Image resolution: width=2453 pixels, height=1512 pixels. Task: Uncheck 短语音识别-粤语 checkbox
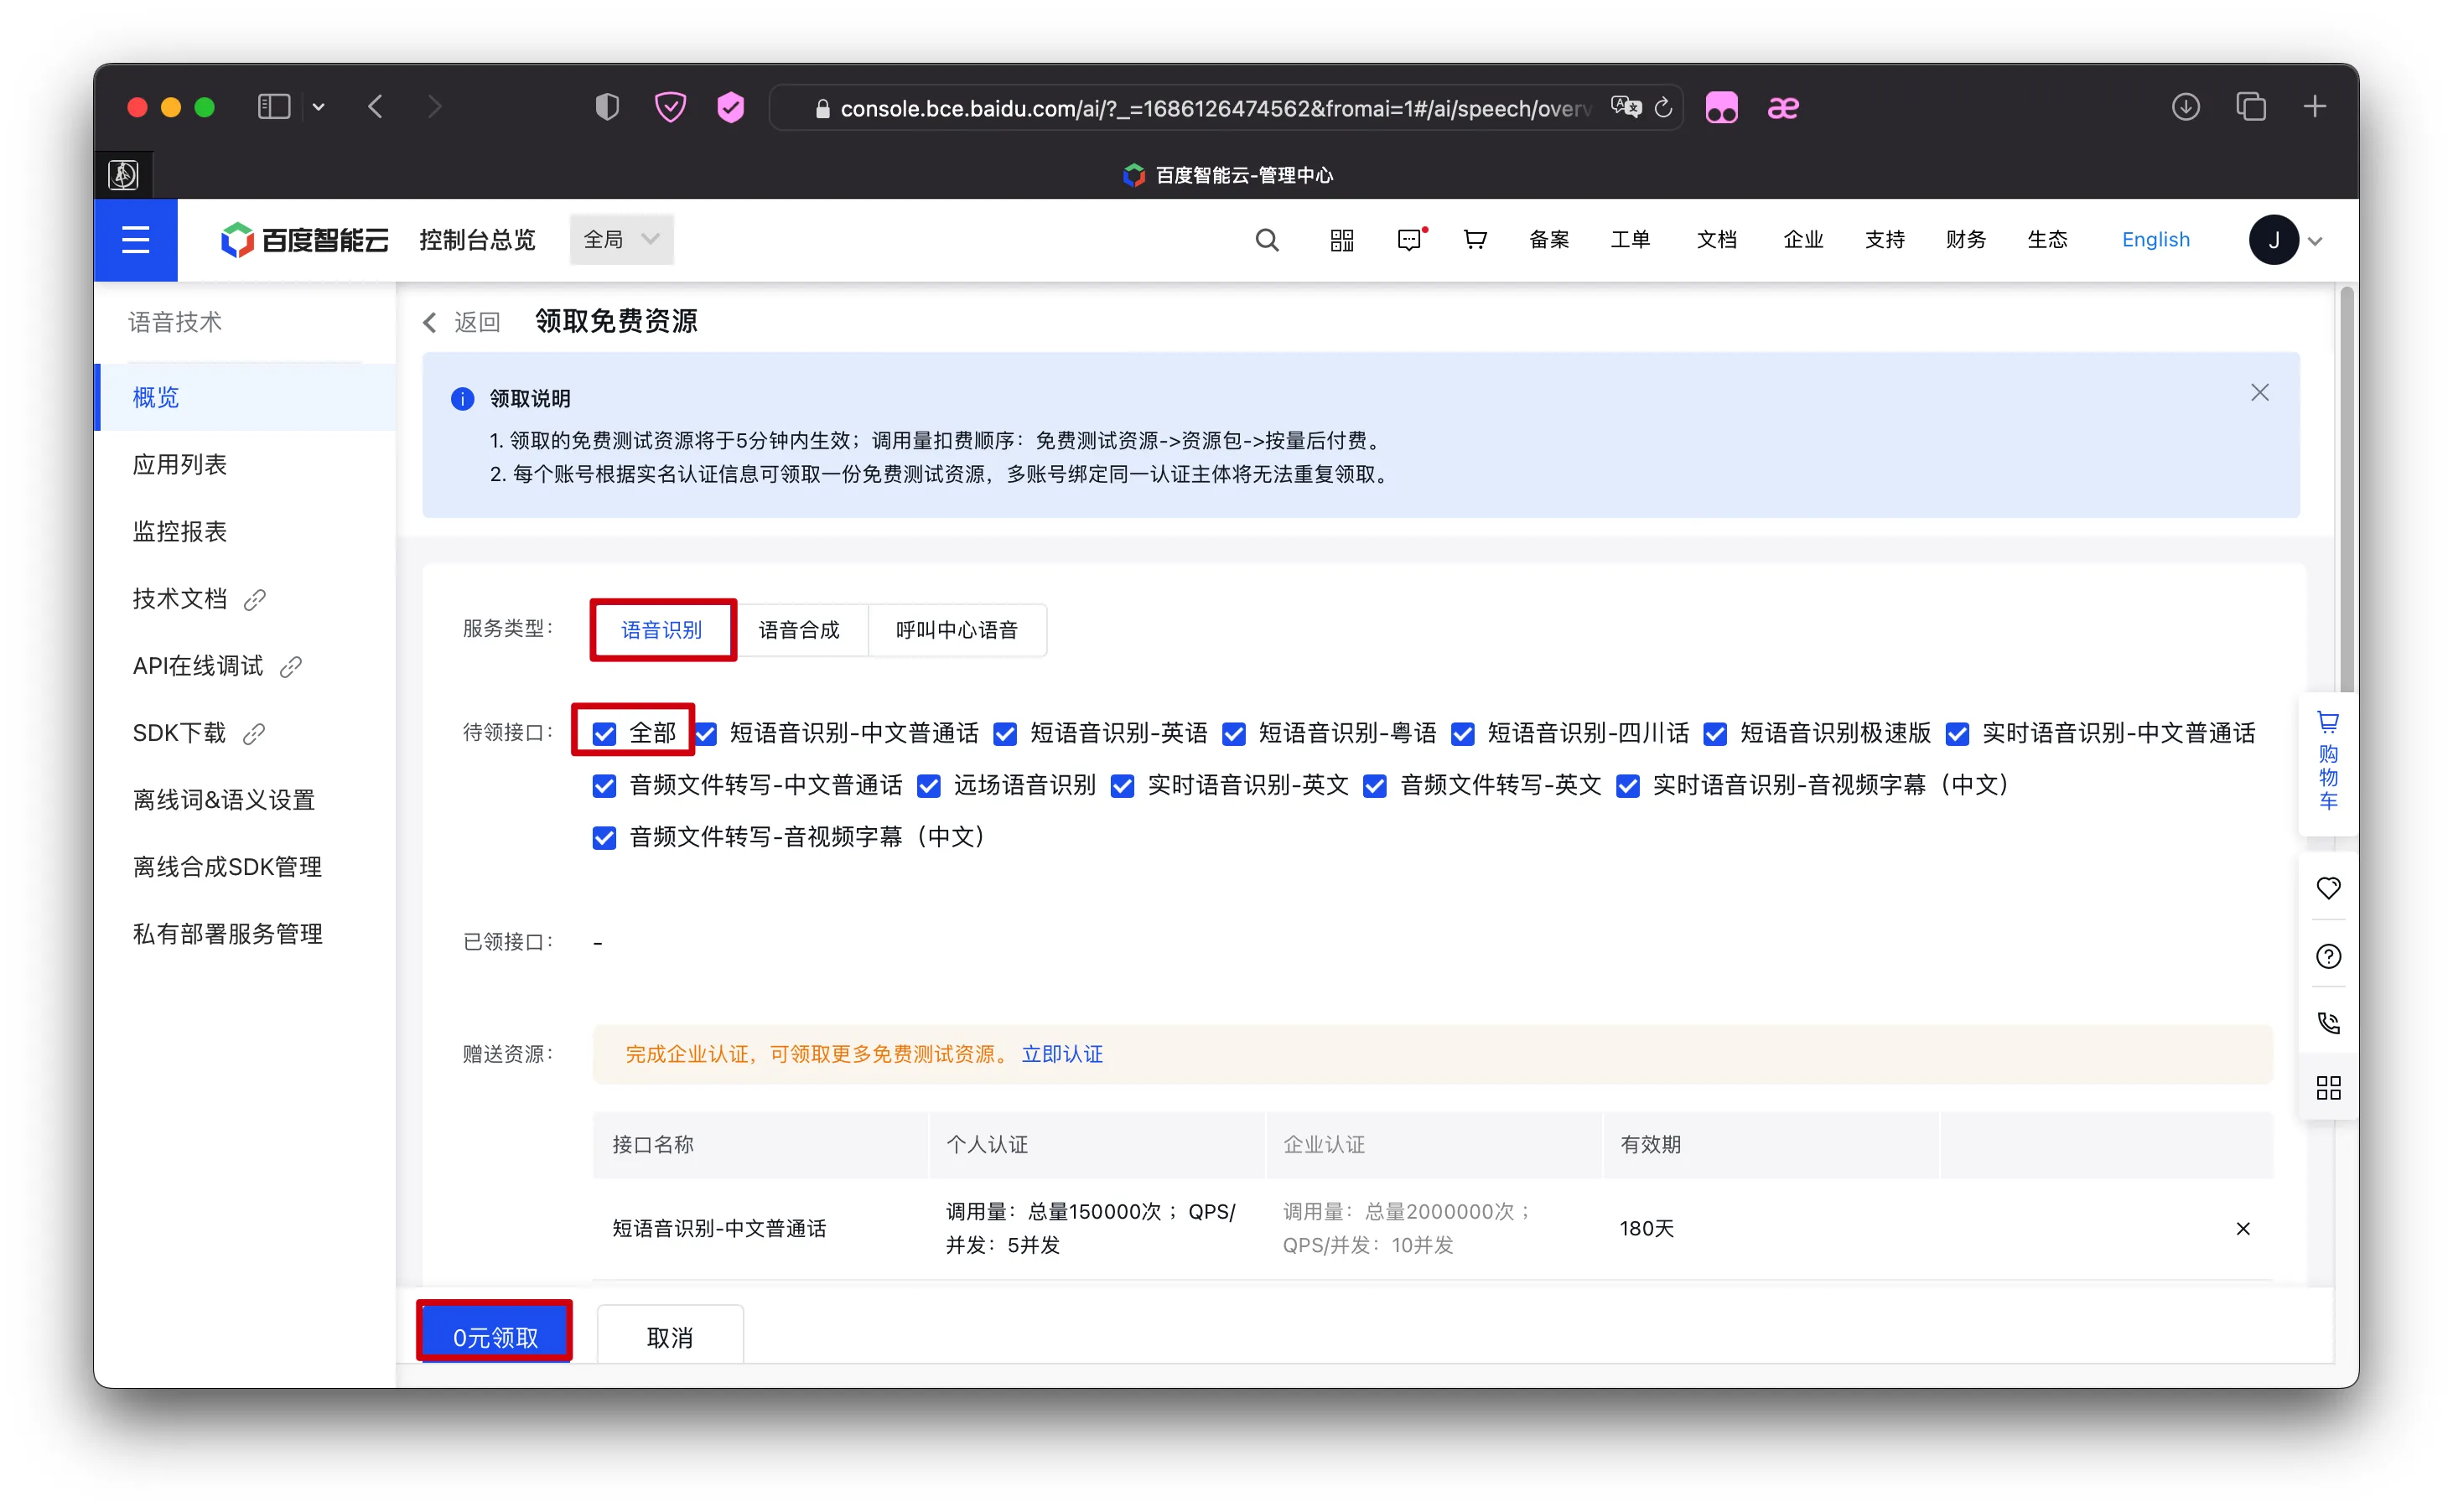pos(1234,734)
